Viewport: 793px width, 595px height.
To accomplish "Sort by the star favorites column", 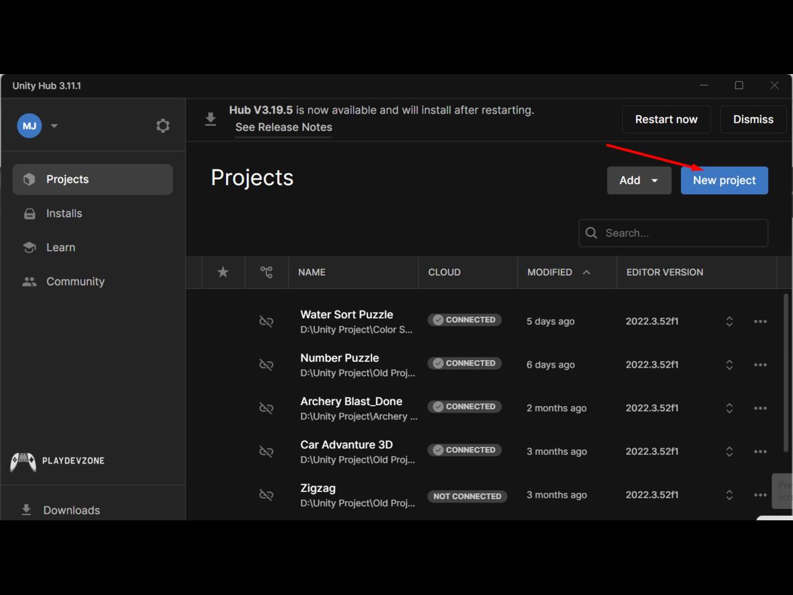I will [223, 272].
